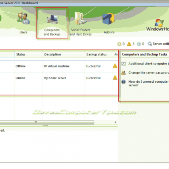
Task: Click the Add-ins tab label
Action: 109,32
